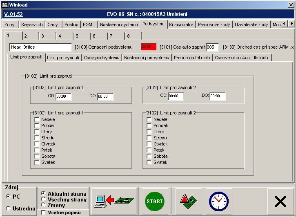The height and width of the screenshot is (217, 296).
Task: Click the V. 01.52 version link
Action: pyautogui.click(x=13, y=14)
